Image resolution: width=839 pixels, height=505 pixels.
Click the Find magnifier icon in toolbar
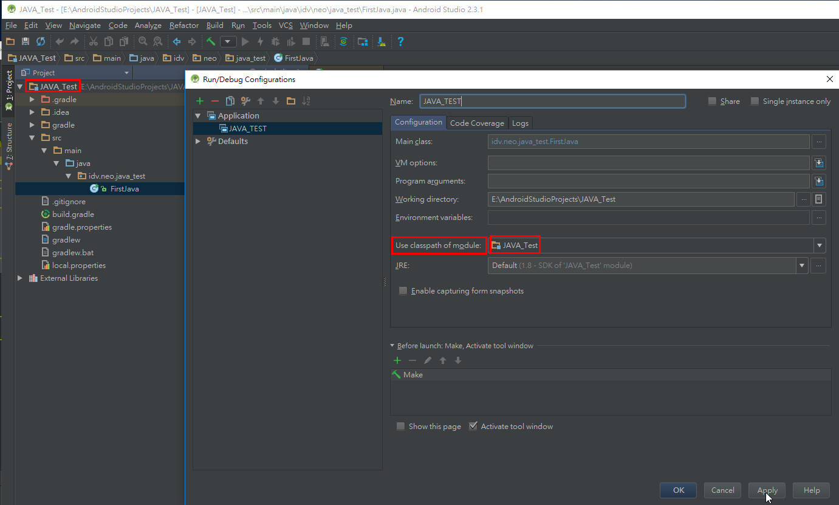point(143,41)
